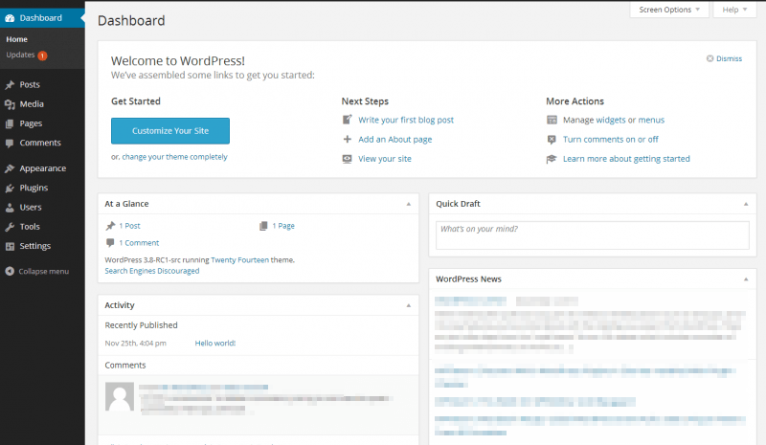
Task: Open the Dashboard menu item
Action: 40,18
